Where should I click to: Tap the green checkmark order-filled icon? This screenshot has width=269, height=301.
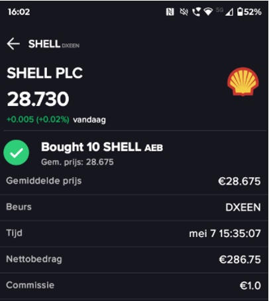click(17, 153)
